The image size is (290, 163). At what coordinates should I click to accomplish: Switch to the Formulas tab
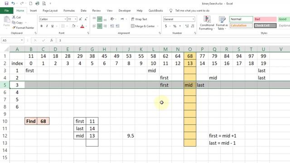[x=69, y=10]
